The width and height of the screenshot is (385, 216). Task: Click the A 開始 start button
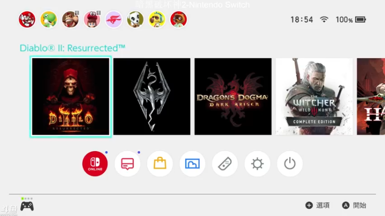[354, 205]
